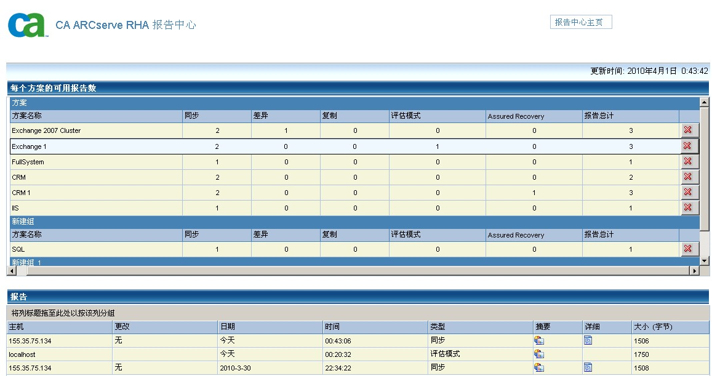Click 同步 count for Exchange 2007 Cluster
712x376 pixels.
point(217,131)
